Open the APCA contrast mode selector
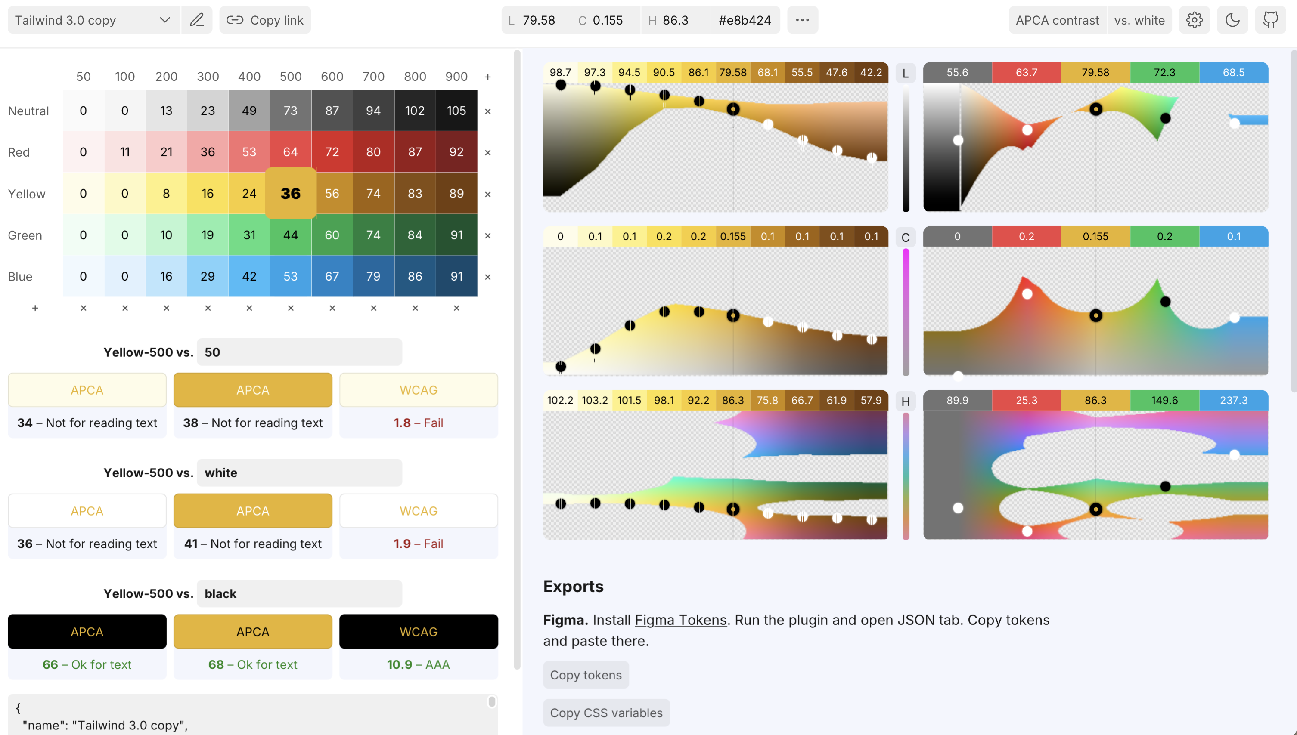The width and height of the screenshot is (1297, 735). pos(1057,20)
